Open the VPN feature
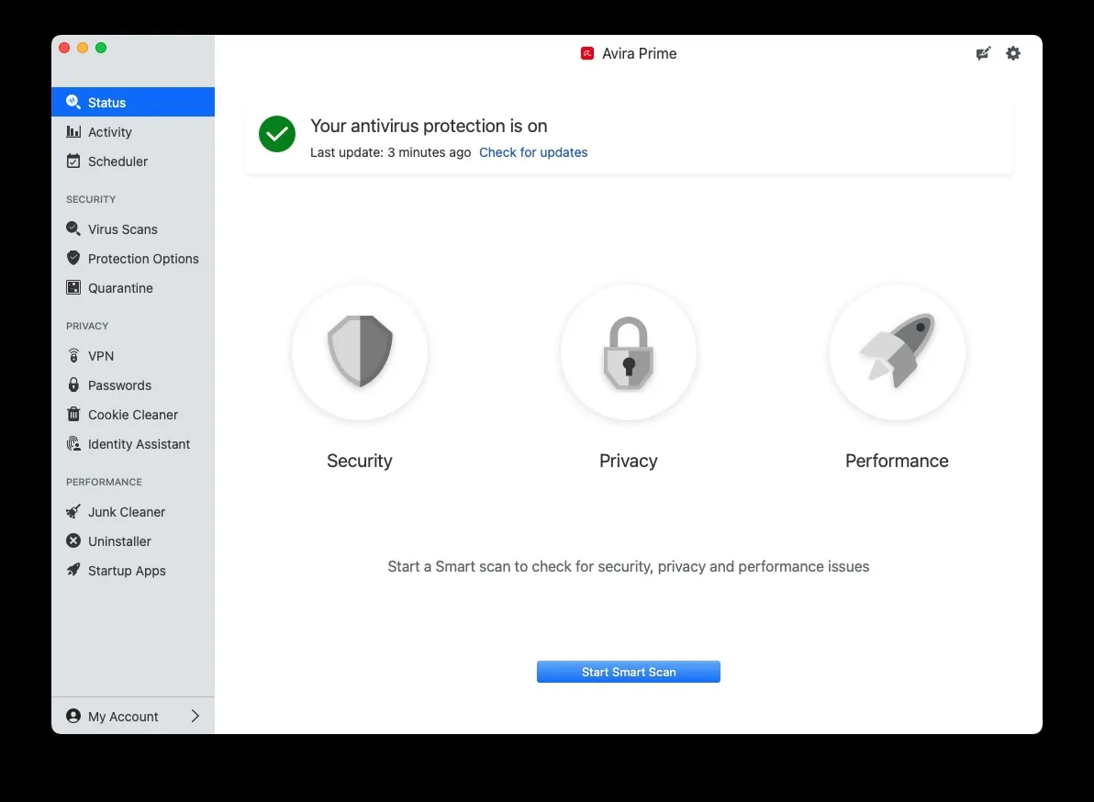Image resolution: width=1094 pixels, height=802 pixels. 101,355
